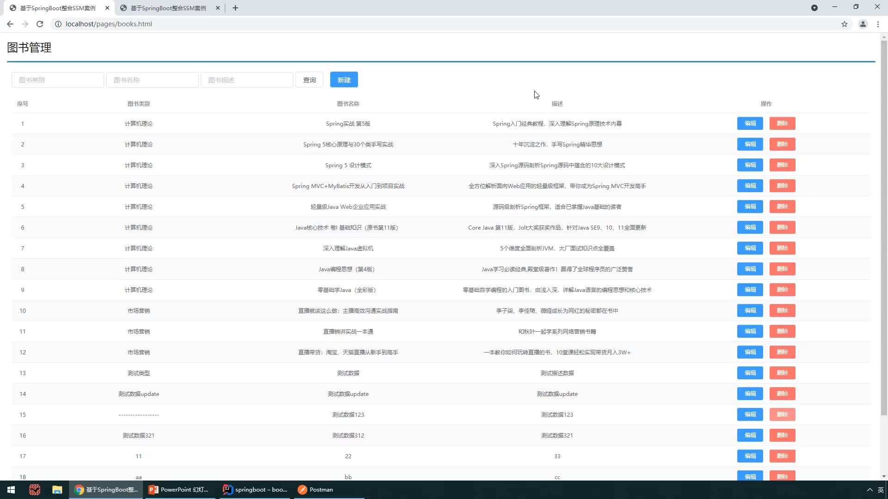Click the browser back arrow
The image size is (888, 499).
[10, 24]
